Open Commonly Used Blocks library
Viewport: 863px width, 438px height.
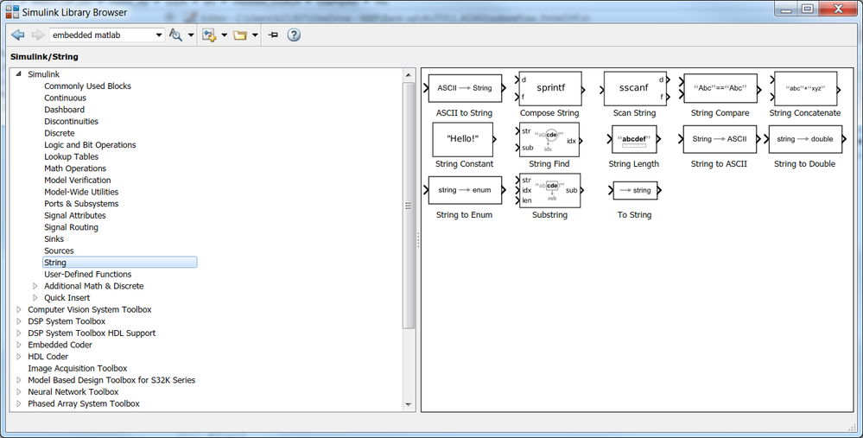tap(87, 86)
